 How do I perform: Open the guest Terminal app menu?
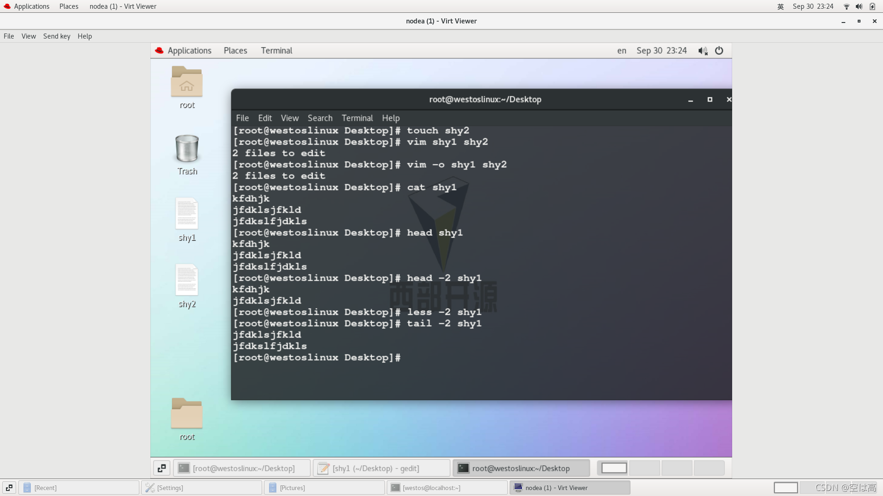tap(276, 51)
